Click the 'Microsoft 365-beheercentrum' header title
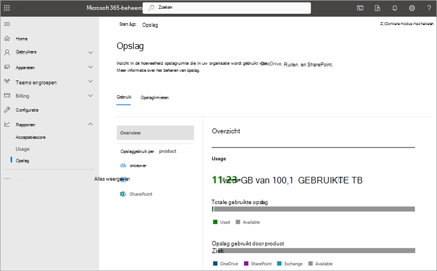437x271 pixels. [114, 8]
